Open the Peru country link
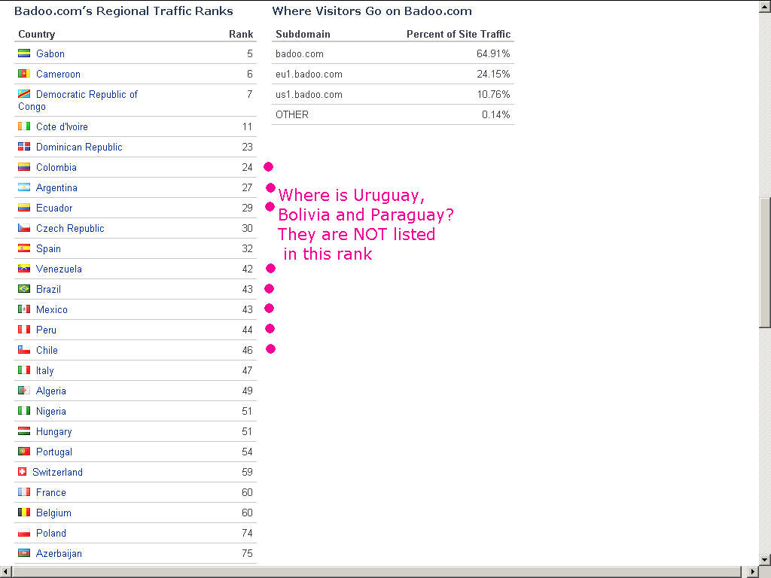Screen dimensions: 771x578 pyautogui.click(x=46, y=330)
